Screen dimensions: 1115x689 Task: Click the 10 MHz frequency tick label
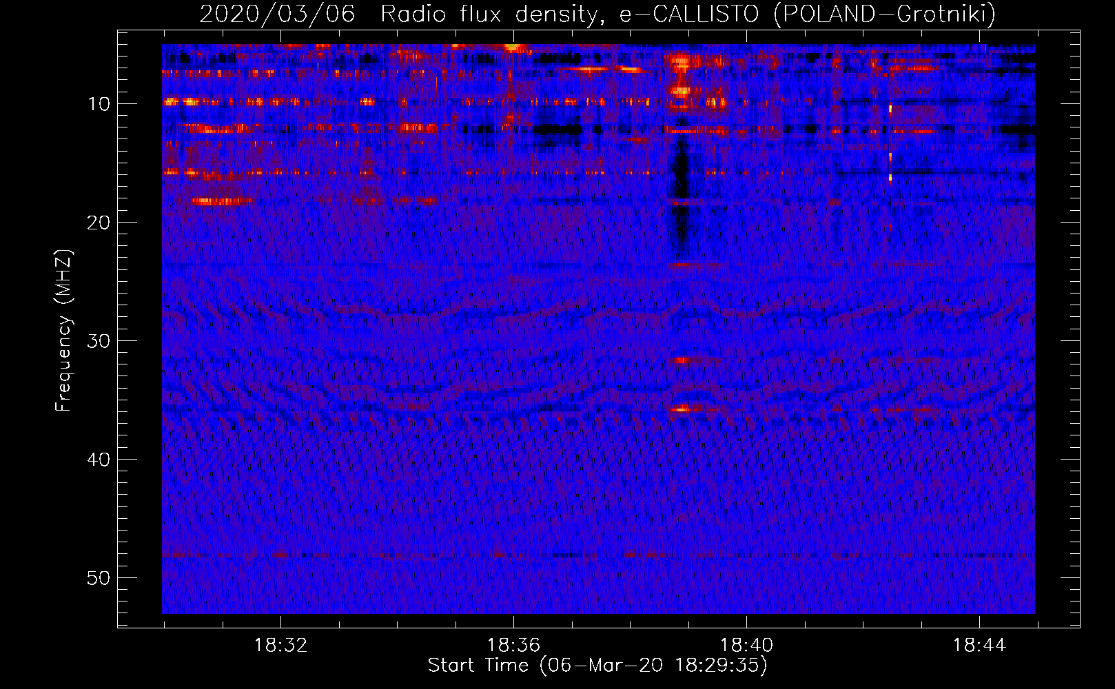tap(99, 104)
